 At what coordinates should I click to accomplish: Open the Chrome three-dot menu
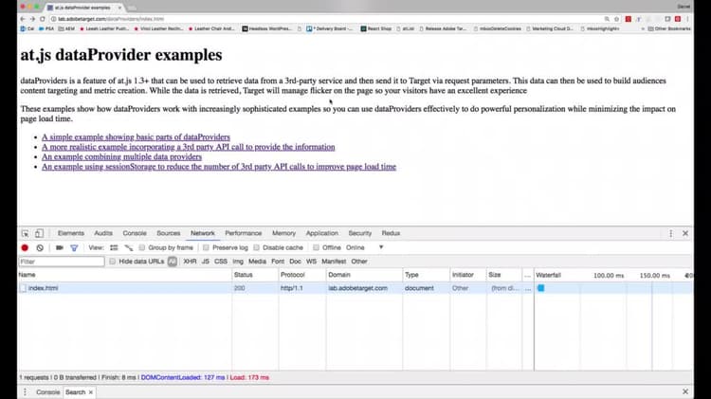(x=687, y=19)
